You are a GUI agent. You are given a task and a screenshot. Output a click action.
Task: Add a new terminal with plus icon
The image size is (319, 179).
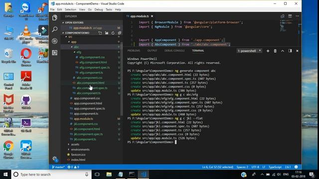coord(268,51)
